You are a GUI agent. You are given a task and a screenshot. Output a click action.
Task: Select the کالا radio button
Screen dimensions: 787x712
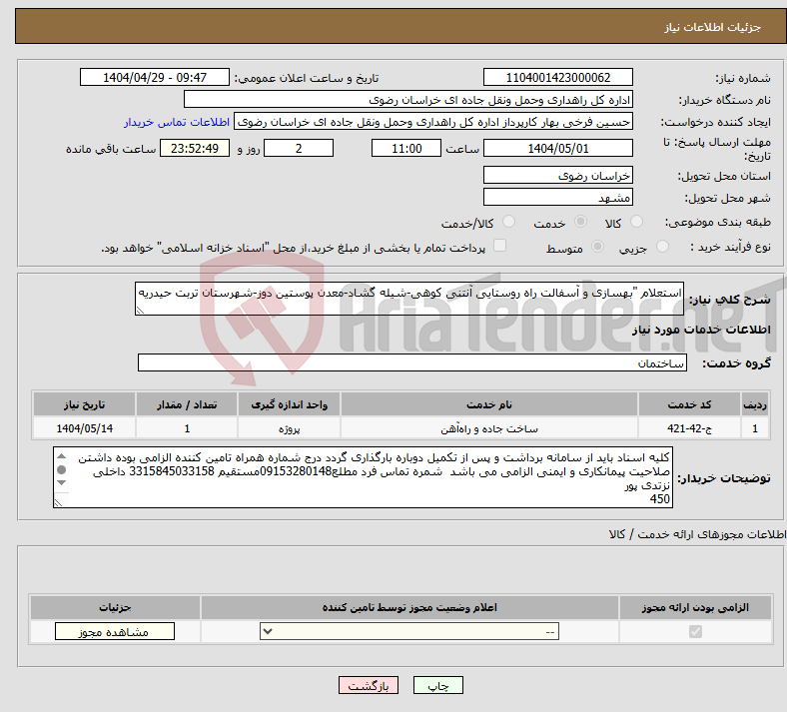(636, 222)
